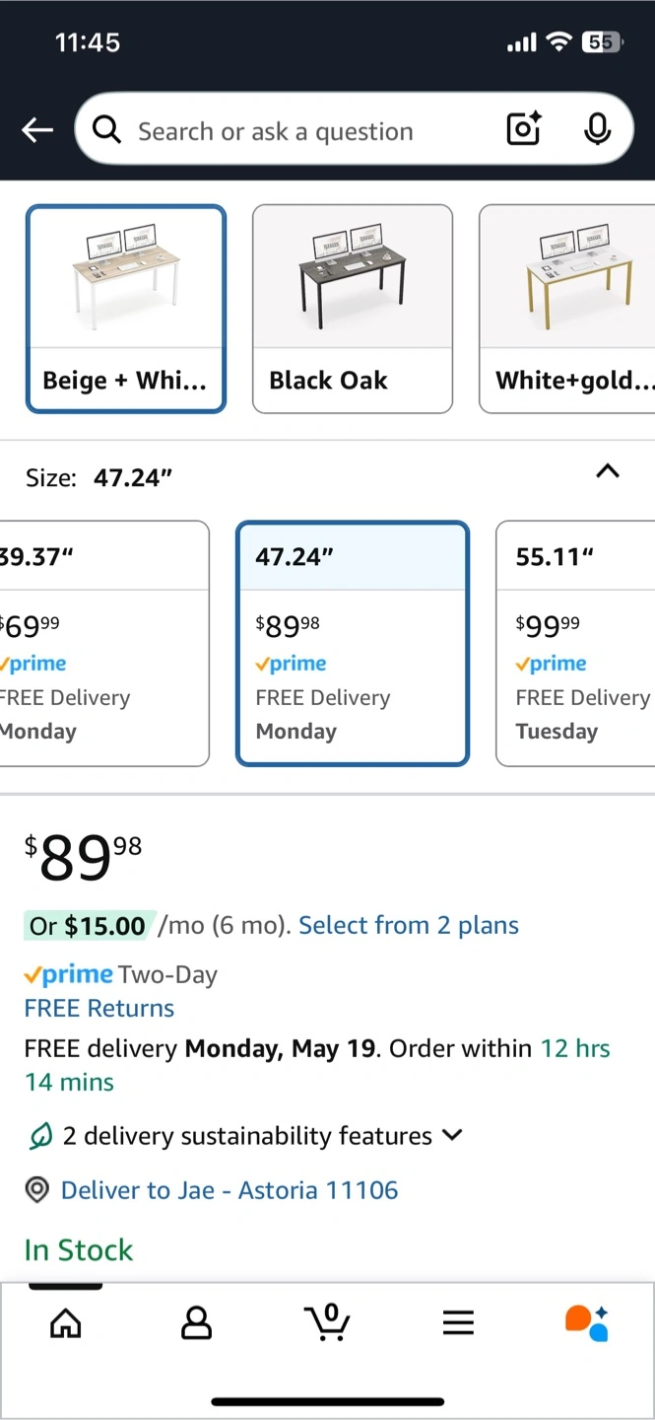Open the Rufus AI assistant icon

click(587, 1323)
